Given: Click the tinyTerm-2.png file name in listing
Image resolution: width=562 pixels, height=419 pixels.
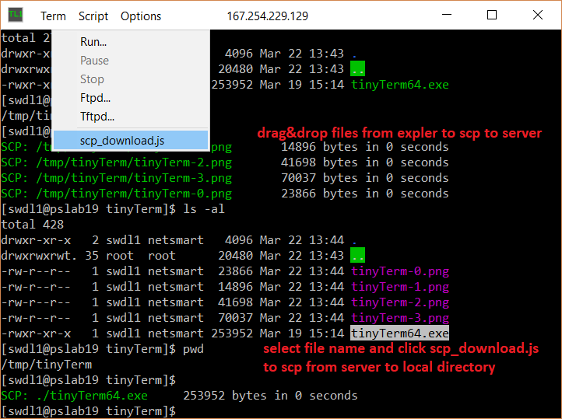Looking at the screenshot, I should (x=400, y=302).
